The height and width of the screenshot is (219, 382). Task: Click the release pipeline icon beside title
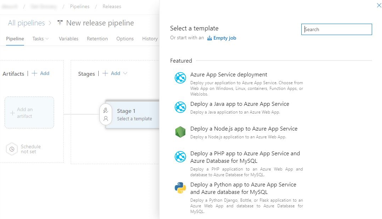coord(60,23)
